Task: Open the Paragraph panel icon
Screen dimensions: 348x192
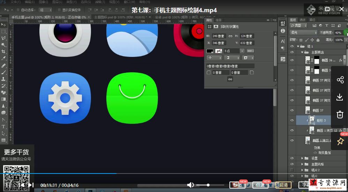Action: (283, 48)
